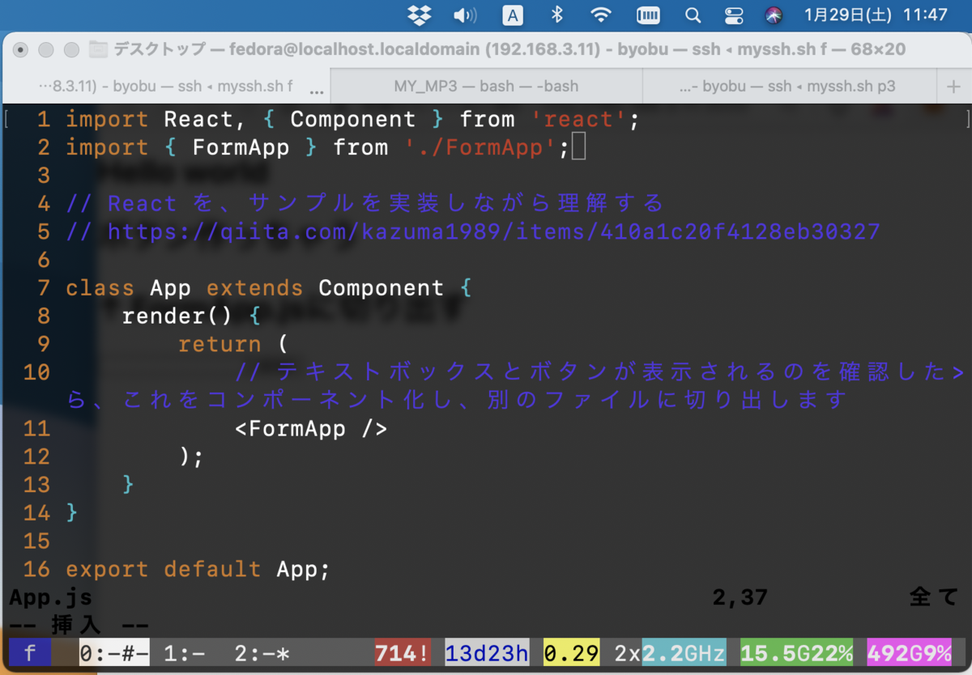Click the '-- 挿入 --' insert mode indicator

[79, 625]
